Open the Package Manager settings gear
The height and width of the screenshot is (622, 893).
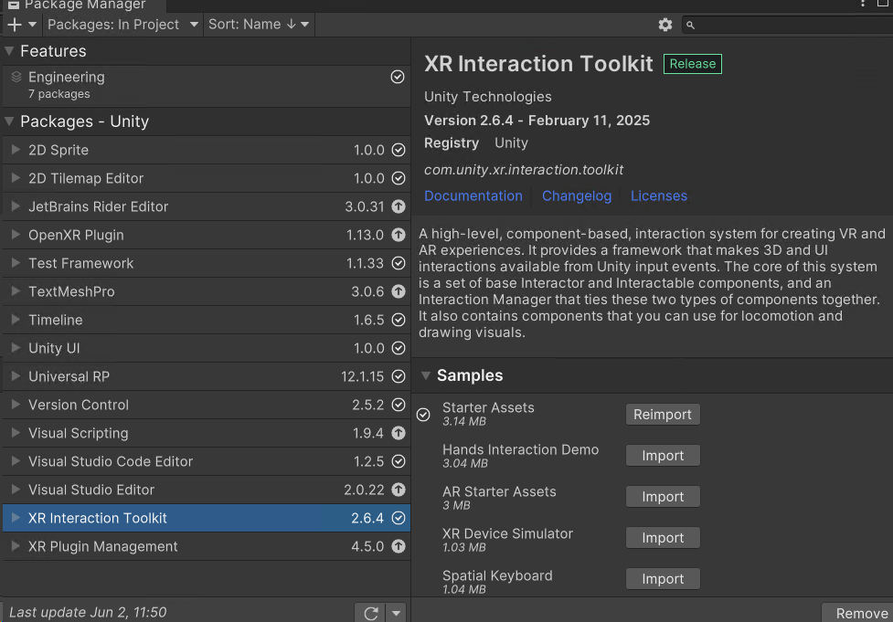(665, 25)
